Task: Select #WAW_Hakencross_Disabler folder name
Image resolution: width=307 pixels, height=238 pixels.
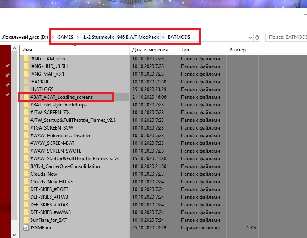Action: tap(61, 135)
